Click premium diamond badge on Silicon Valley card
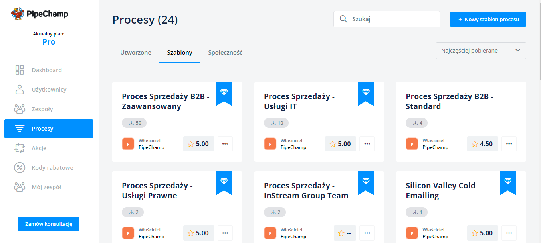The image size is (541, 243). (507, 181)
